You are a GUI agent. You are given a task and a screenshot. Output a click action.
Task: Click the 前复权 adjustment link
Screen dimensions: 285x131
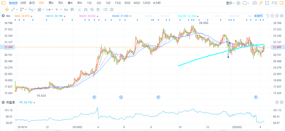coord(259,16)
